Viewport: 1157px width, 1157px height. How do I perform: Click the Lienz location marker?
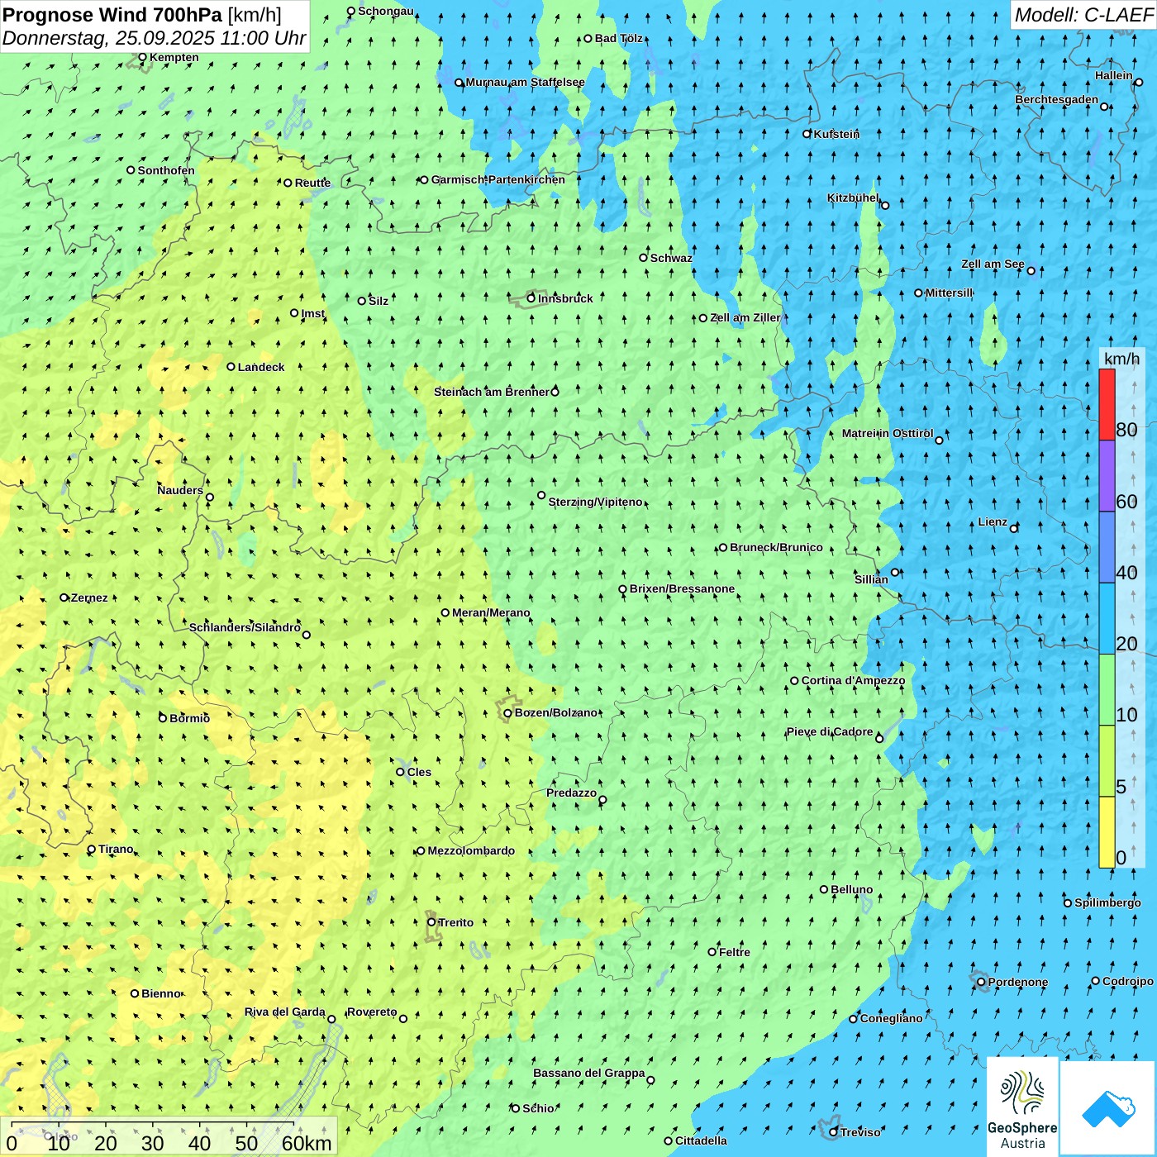[x=1014, y=528]
